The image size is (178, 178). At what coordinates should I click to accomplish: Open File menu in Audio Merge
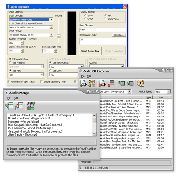[9, 98]
